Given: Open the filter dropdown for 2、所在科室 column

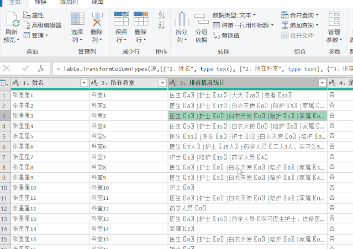Looking at the screenshot, I should 162,83.
